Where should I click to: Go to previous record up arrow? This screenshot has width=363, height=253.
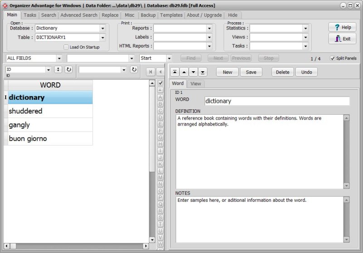pyautogui.click(x=184, y=72)
